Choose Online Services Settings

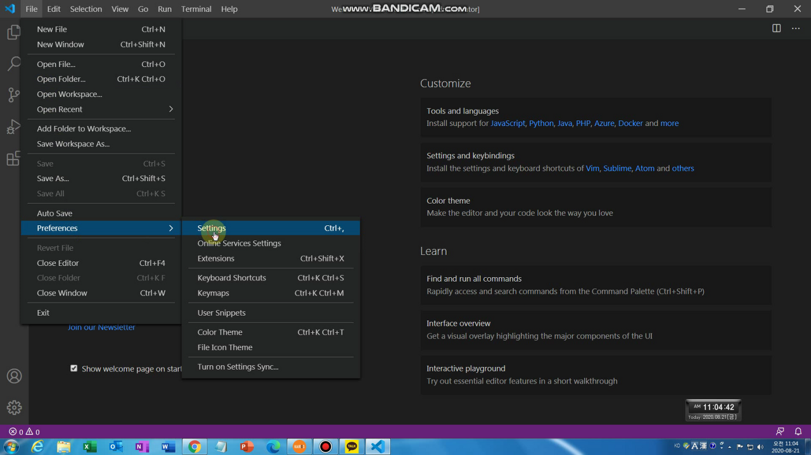(x=271, y=243)
